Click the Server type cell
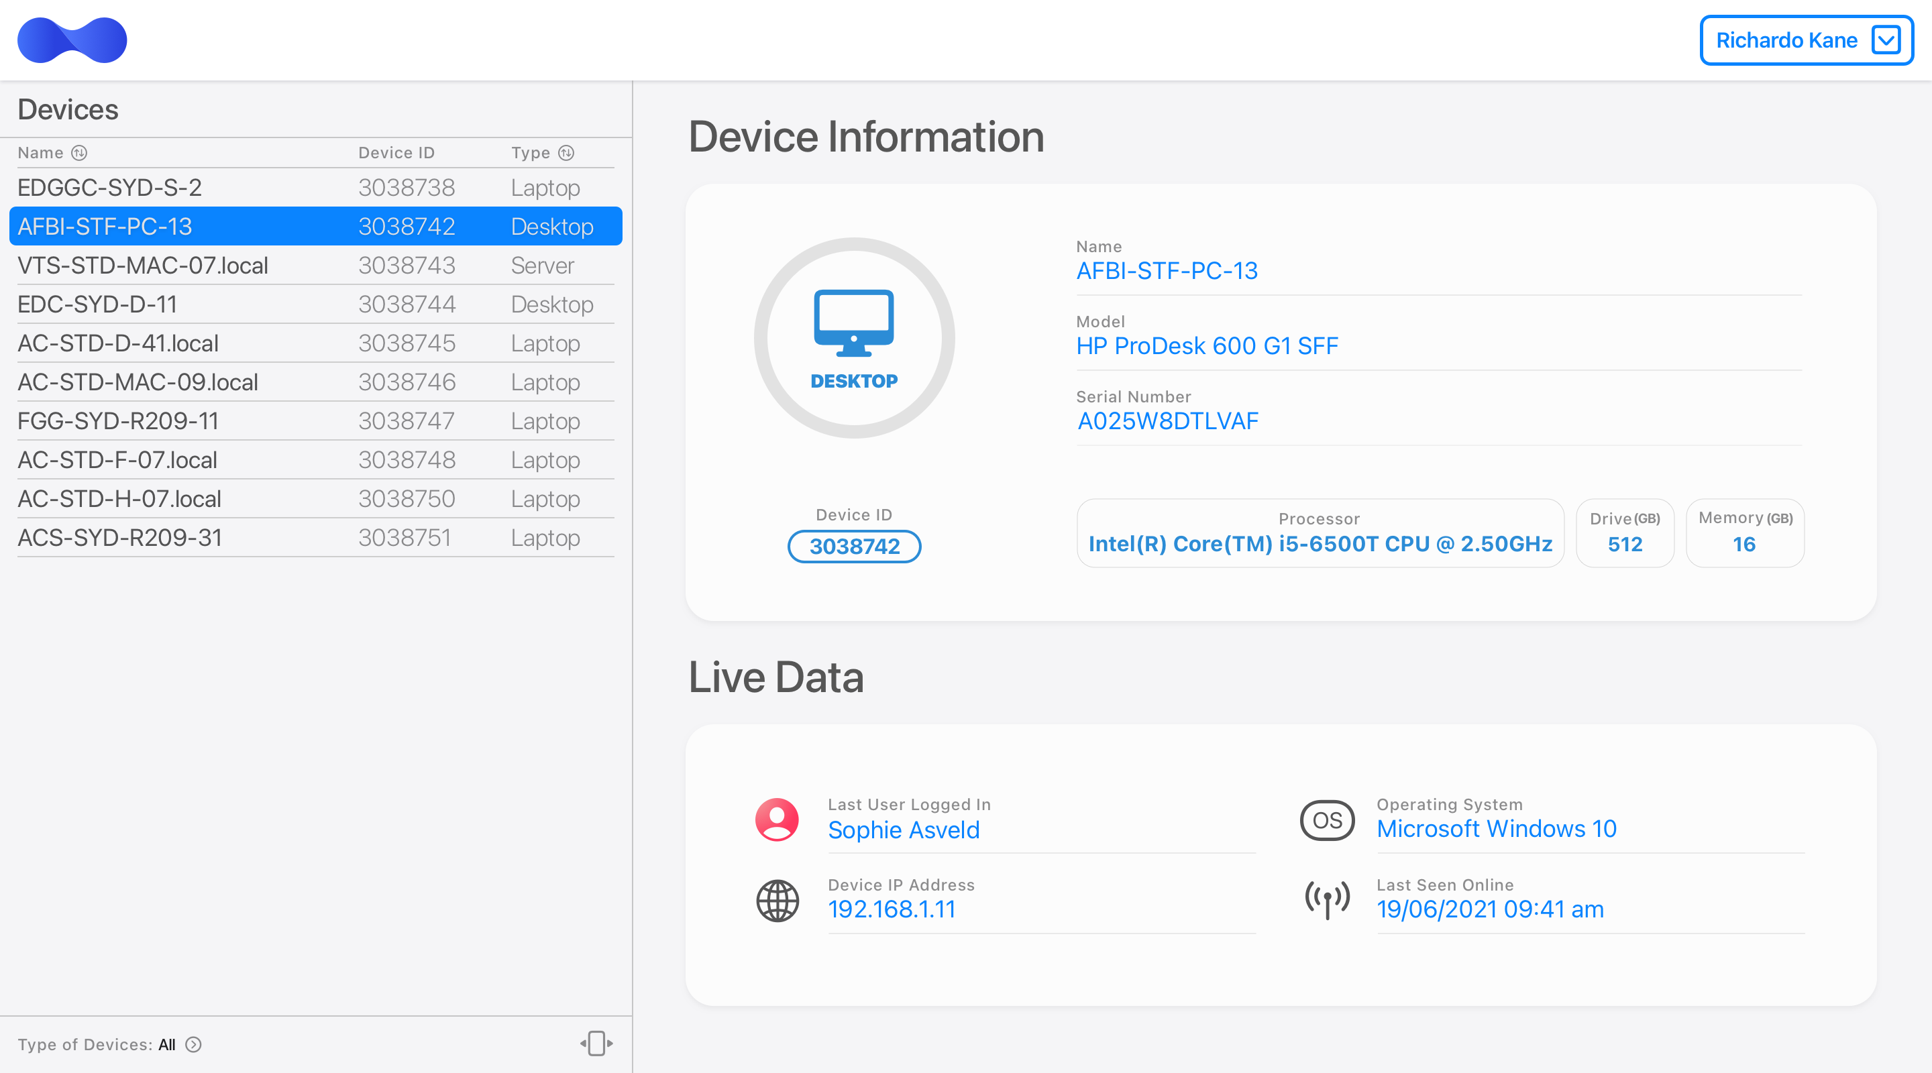Image resolution: width=1932 pixels, height=1073 pixels. [x=542, y=266]
